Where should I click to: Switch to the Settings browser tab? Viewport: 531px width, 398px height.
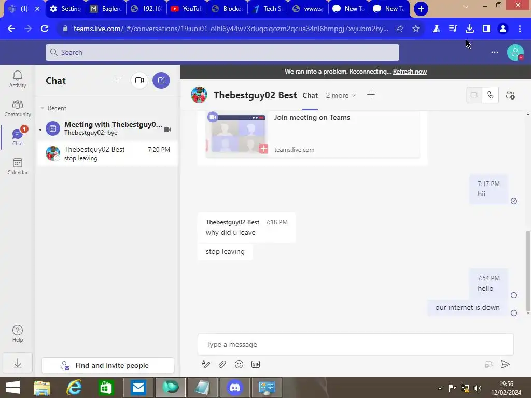[x=65, y=9]
